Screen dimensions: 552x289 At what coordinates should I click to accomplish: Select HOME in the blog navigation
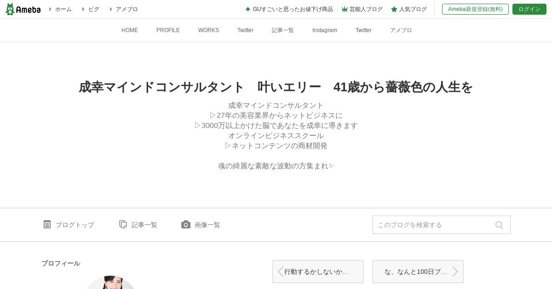tap(130, 30)
